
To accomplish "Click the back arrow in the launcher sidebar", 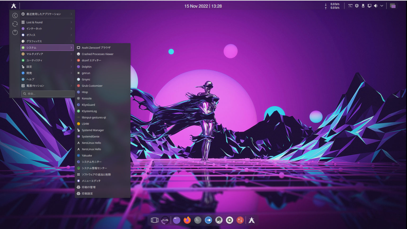I will 15,15.
